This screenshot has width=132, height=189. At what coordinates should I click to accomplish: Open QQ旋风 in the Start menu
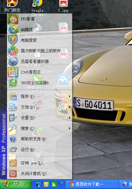coord(40,30)
